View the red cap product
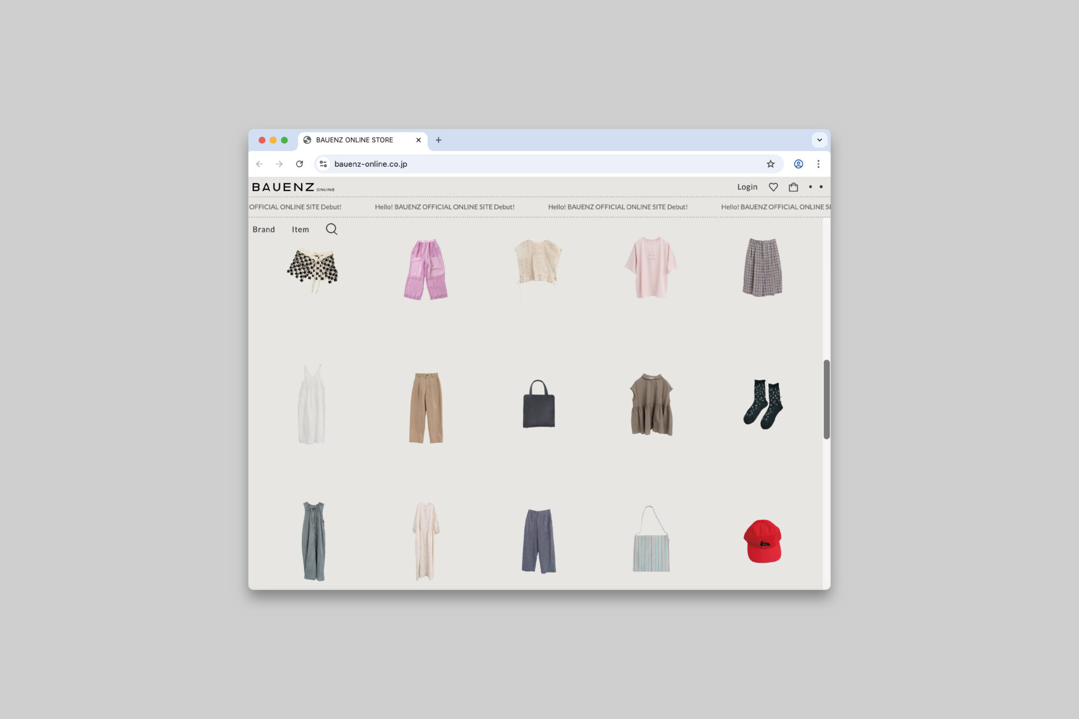Screen dimensions: 1079x719 (763, 541)
